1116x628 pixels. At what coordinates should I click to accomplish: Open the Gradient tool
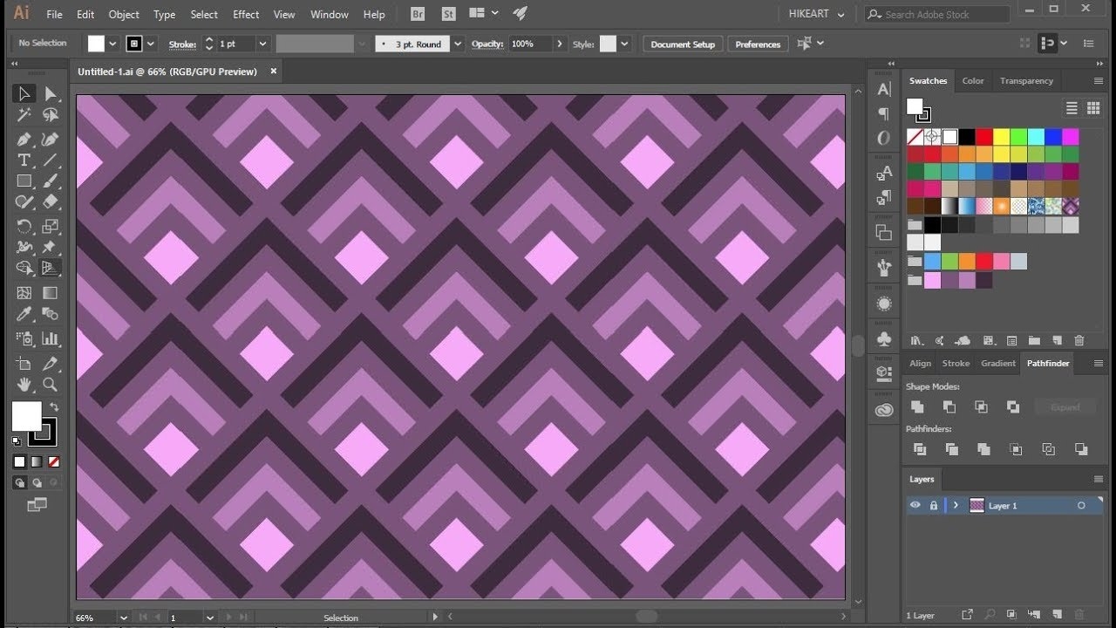tap(50, 292)
